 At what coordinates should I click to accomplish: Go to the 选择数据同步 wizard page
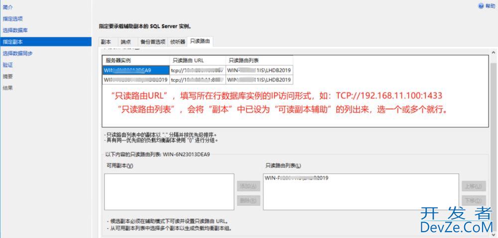click(x=17, y=53)
